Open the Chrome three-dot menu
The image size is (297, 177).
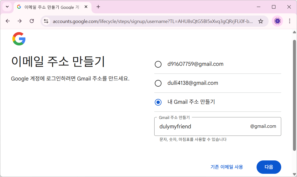pyautogui.click(x=290, y=21)
